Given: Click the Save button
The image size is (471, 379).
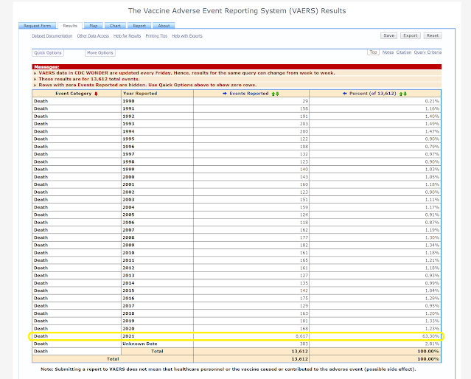Looking at the screenshot, I should tap(388, 36).
